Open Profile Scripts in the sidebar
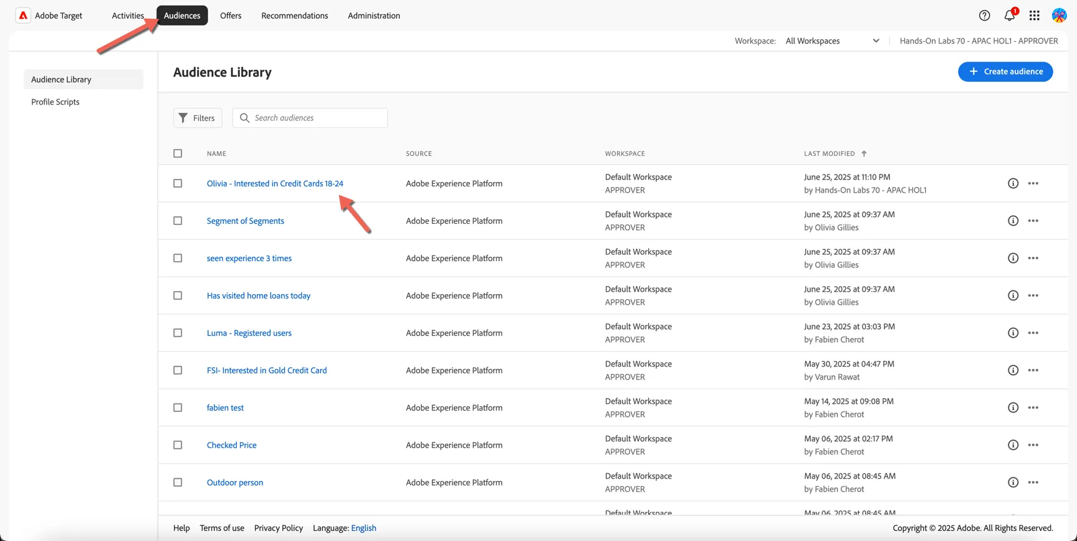This screenshot has height=541, width=1077. pos(55,102)
